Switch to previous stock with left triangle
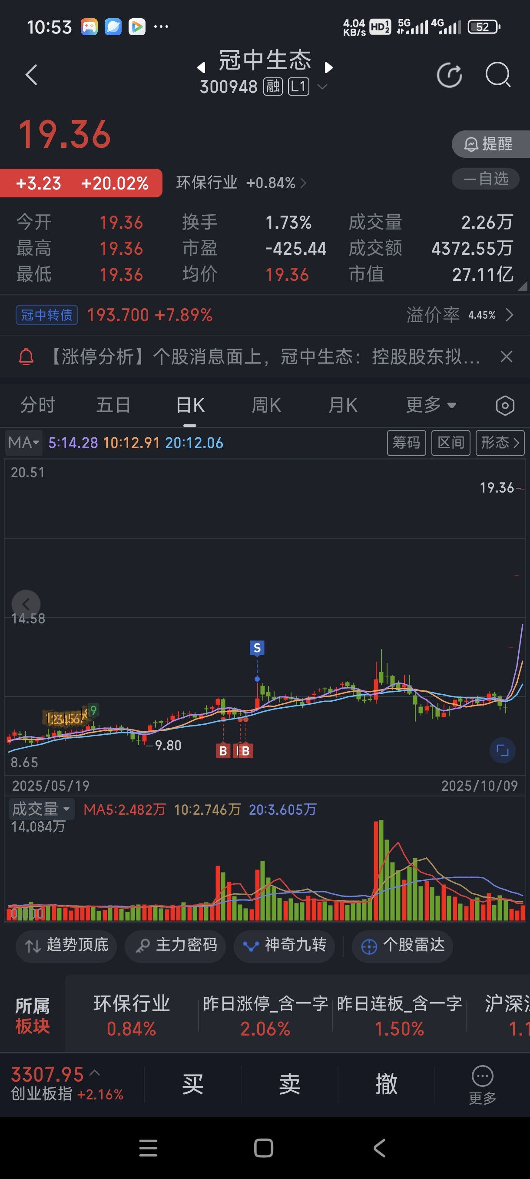 tap(201, 68)
